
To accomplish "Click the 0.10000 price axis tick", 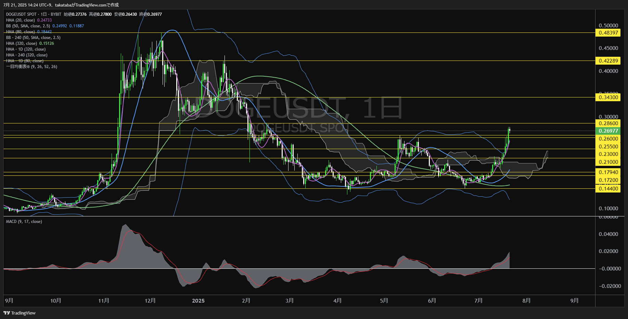I will click(608, 209).
